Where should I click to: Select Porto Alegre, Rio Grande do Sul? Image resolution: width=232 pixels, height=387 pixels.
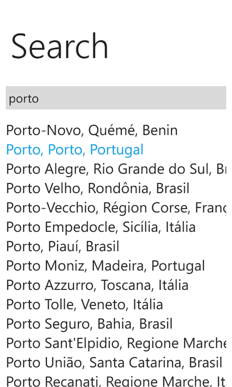coord(116,169)
